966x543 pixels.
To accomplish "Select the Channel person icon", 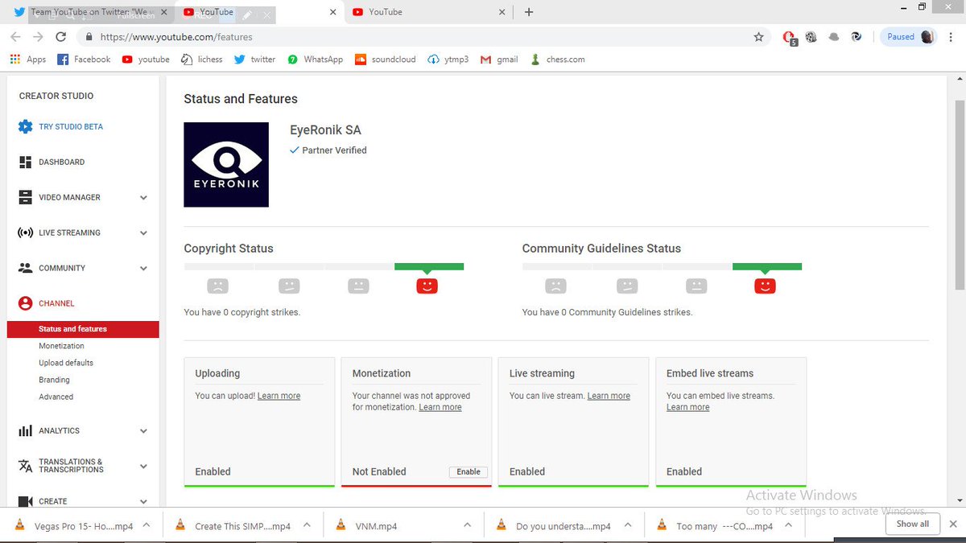I will coord(25,303).
